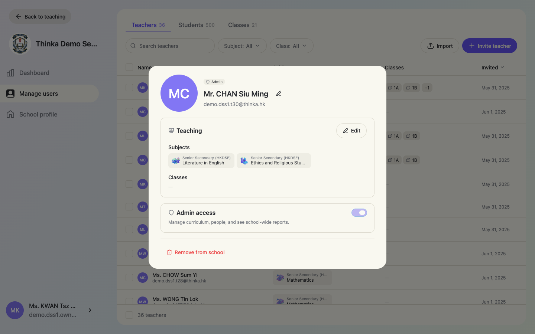
Task: Click the MC avatar of Ms. CHOW Sum Yi
Action: pyautogui.click(x=143, y=278)
